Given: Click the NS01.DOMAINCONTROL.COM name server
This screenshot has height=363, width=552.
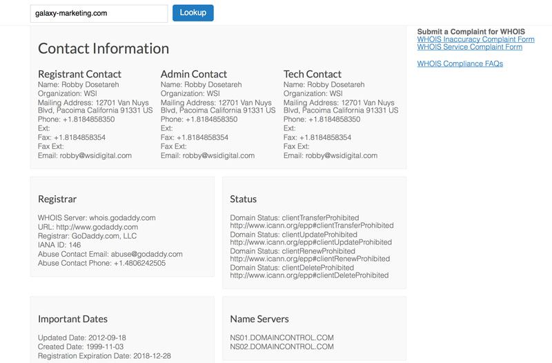Looking at the screenshot, I should coord(282,338).
